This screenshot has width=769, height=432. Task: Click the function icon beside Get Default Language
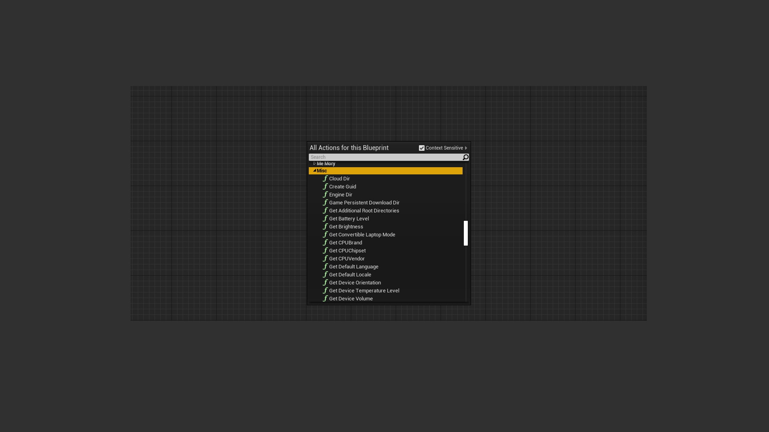[x=326, y=266]
